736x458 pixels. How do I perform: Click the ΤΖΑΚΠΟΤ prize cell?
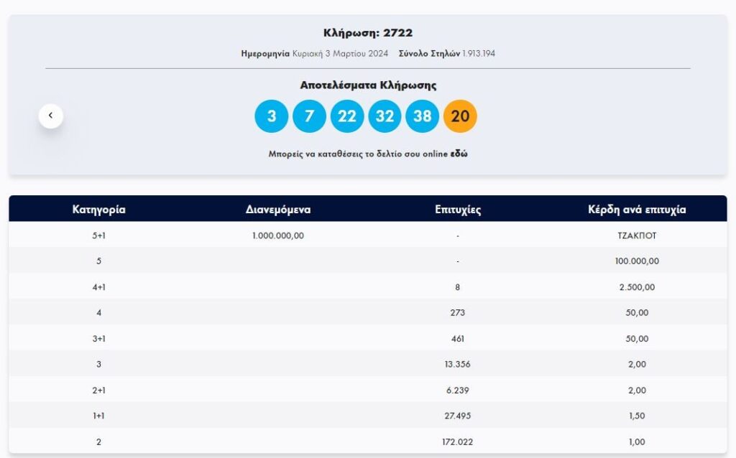[x=637, y=235]
